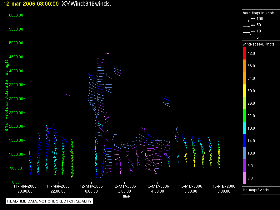Click the 5500.00 altitude axis tick label
This screenshot has height=210, width=280.
pyautogui.click(x=16, y=29)
